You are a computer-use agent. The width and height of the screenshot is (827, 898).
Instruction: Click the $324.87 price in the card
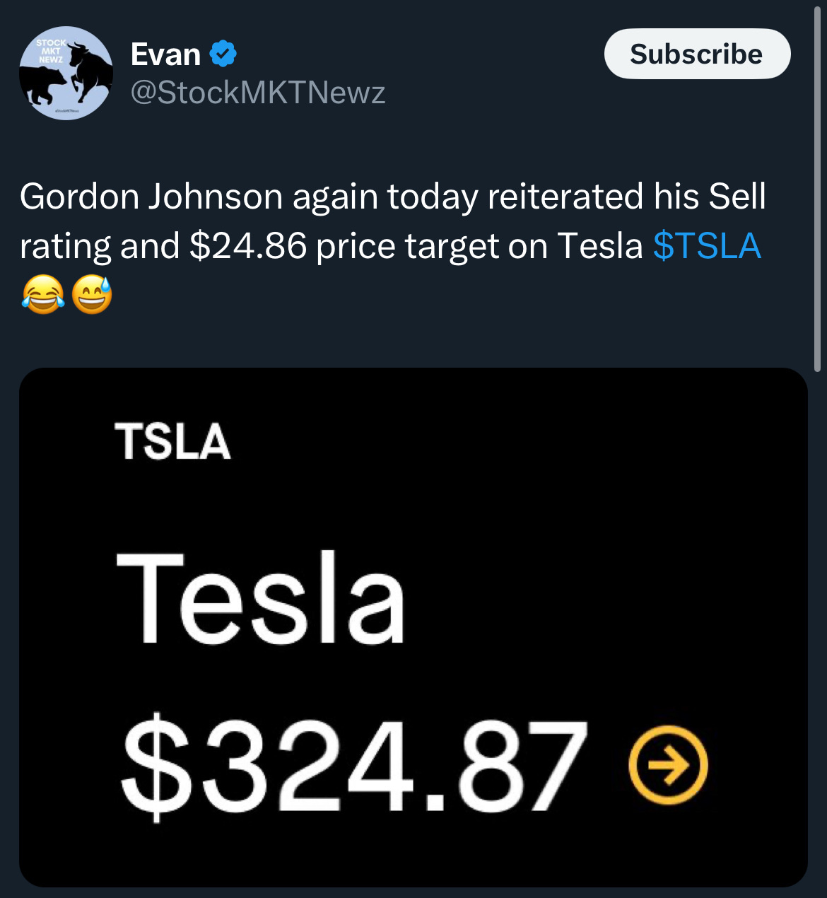[x=355, y=765]
